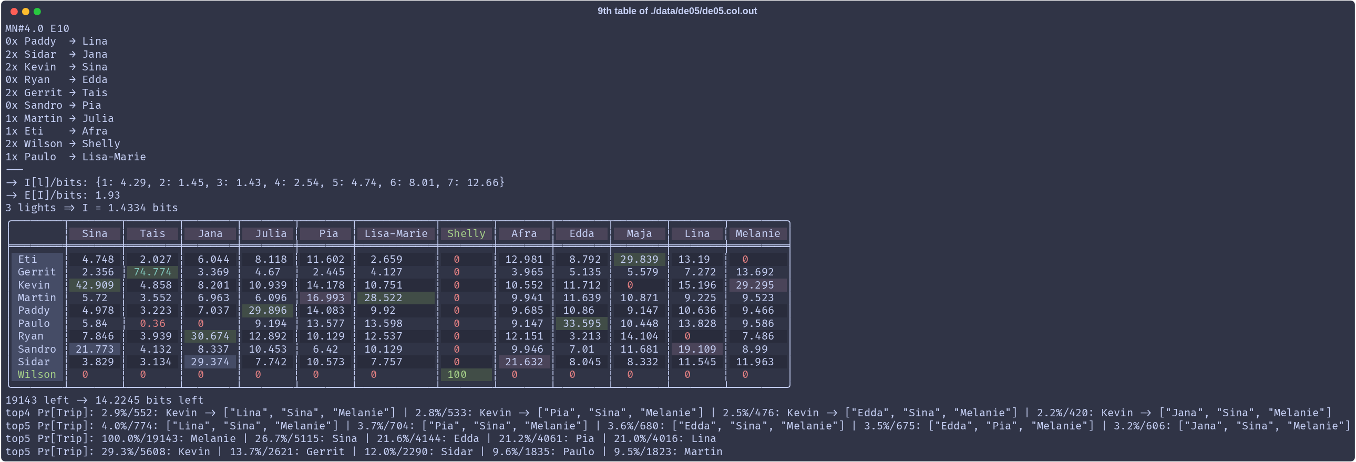Click the '3 lights ⇒ I = 1.4334 bits' line
1356x462 pixels.
pyautogui.click(x=91, y=208)
